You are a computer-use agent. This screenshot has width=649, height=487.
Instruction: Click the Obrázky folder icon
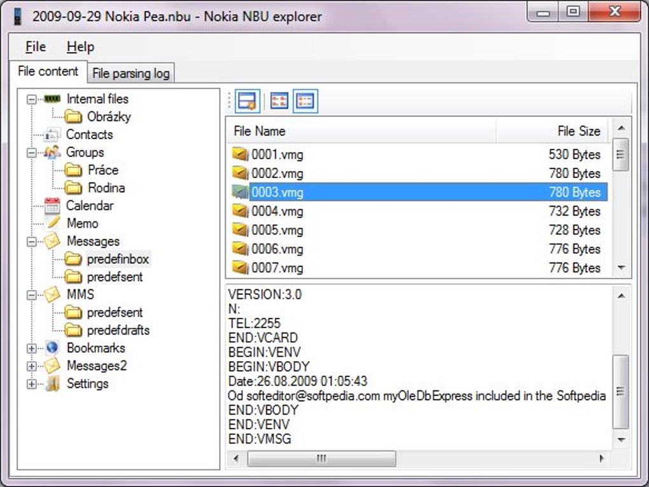coord(73,116)
